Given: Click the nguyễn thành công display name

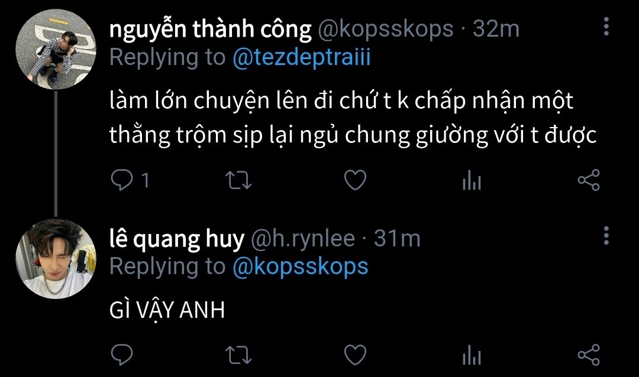Looking at the screenshot, I should 210,30.
